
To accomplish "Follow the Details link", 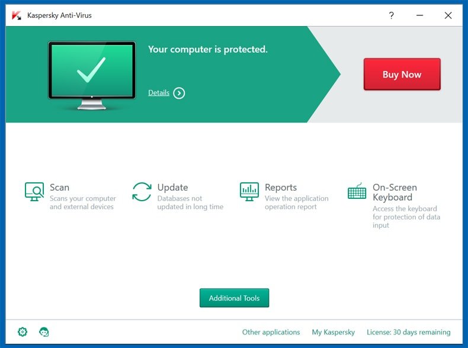I will coord(159,93).
